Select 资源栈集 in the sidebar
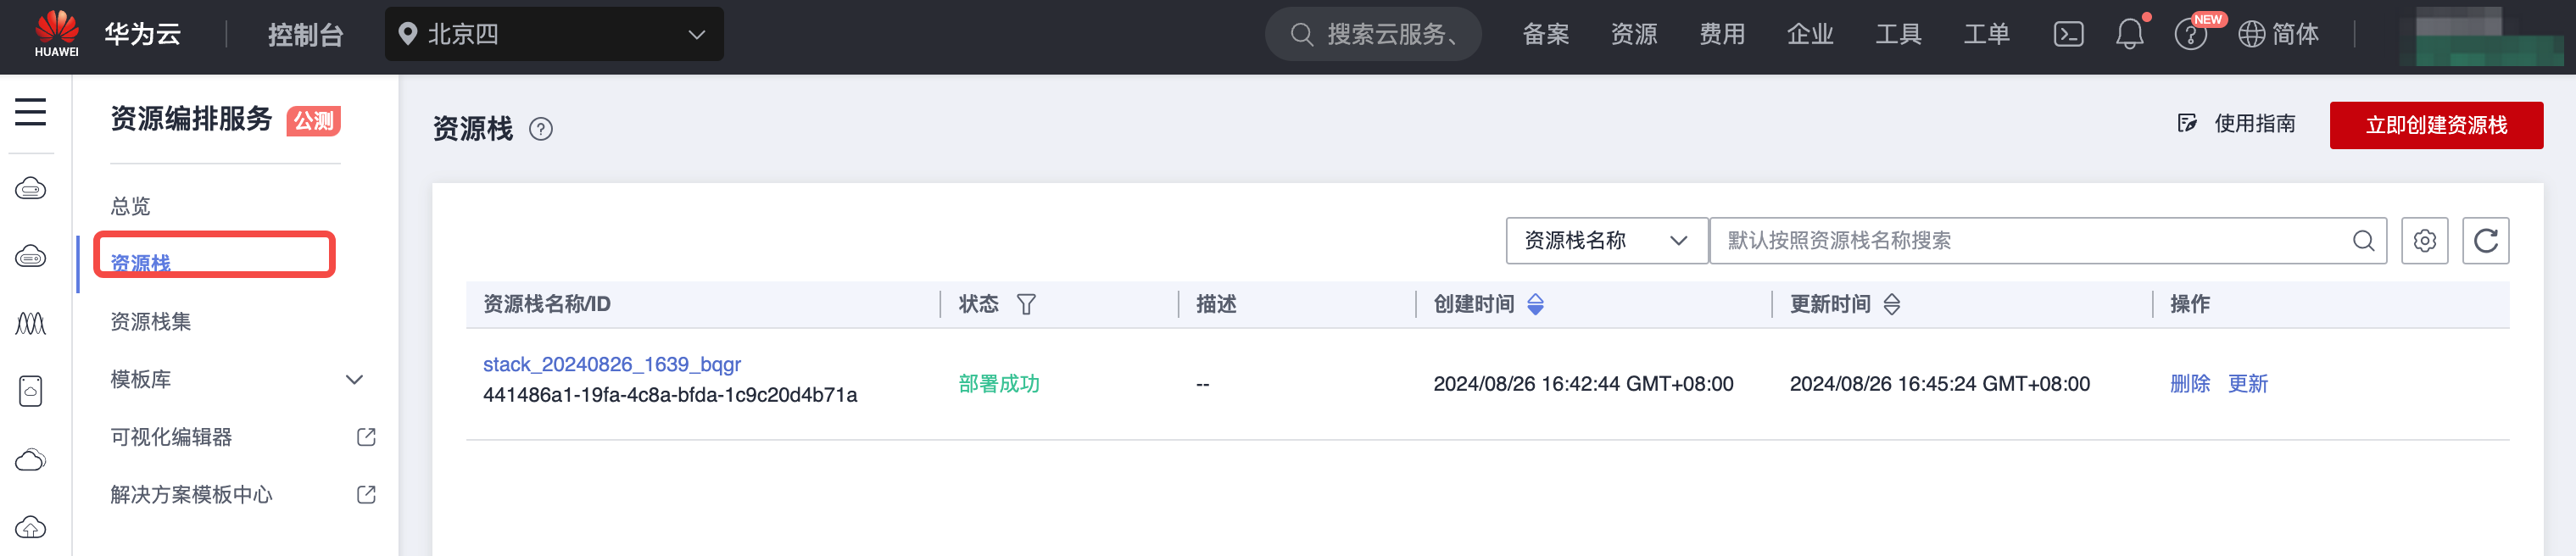 (150, 322)
